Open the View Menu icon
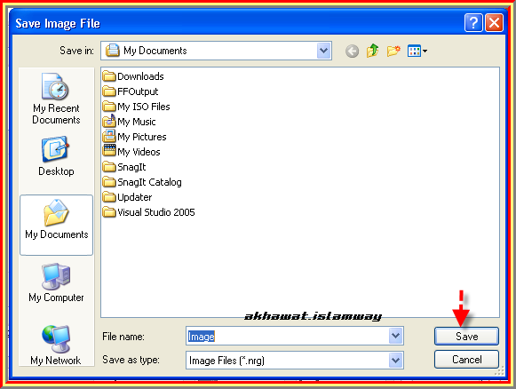Screen dimensions: 516x389 (417, 51)
